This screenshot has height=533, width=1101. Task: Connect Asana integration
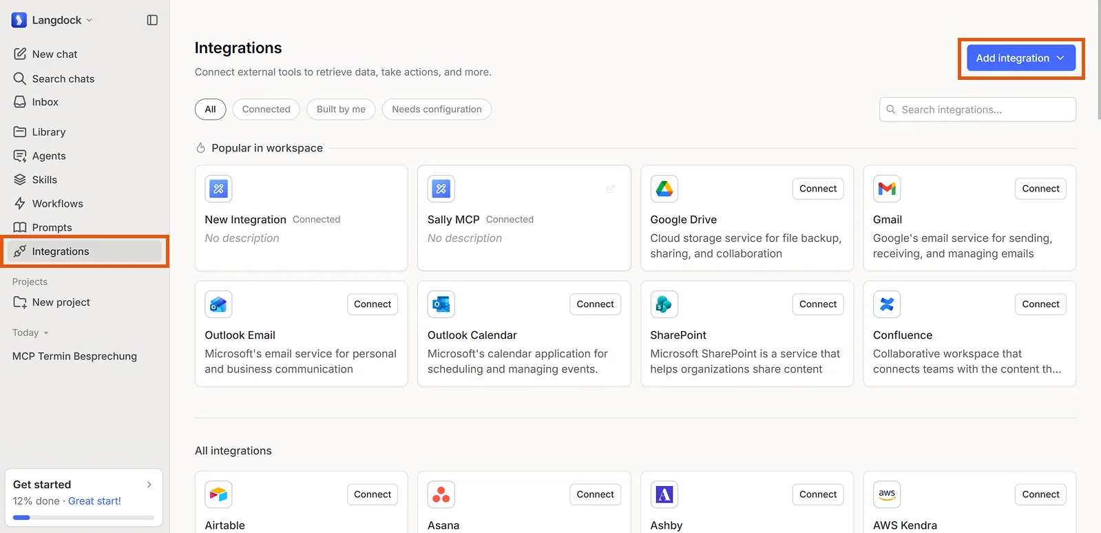pyautogui.click(x=595, y=494)
